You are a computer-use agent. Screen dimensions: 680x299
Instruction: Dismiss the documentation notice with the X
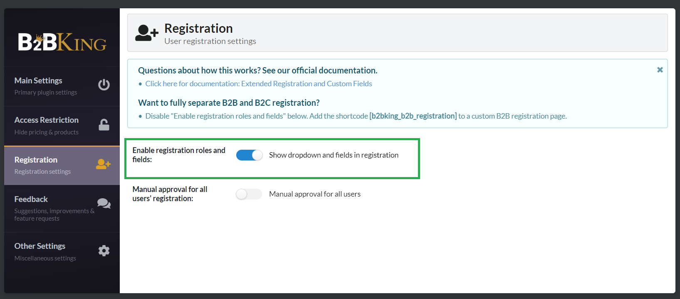click(660, 70)
